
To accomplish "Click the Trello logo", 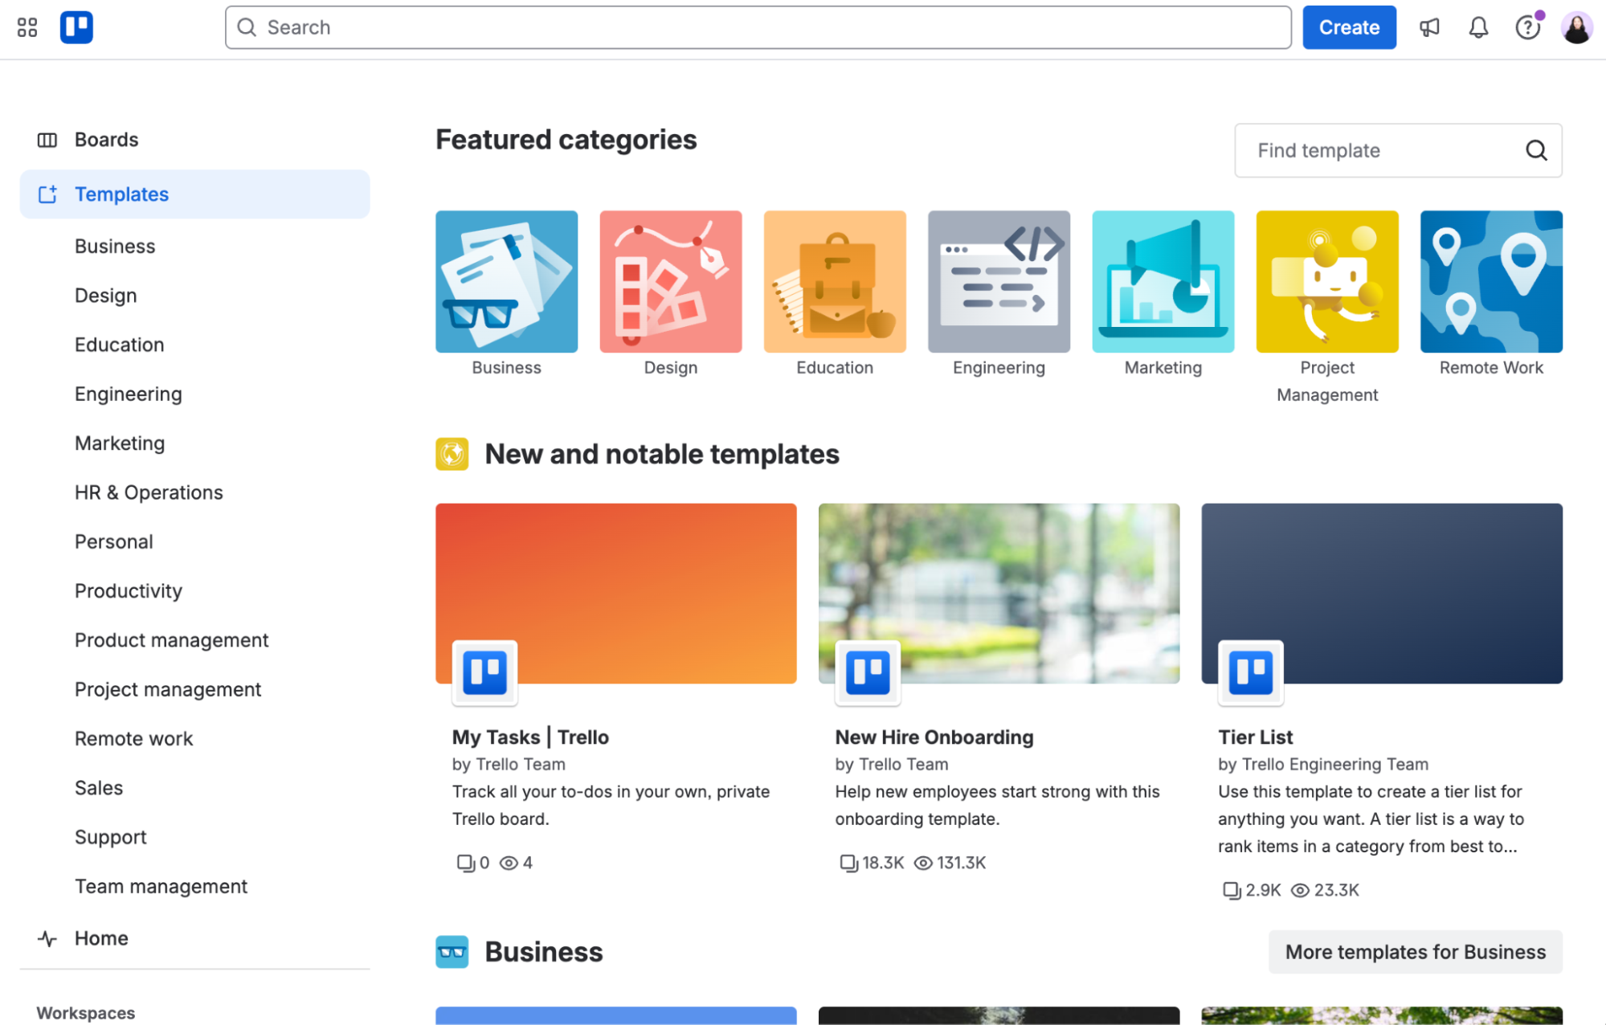I will point(76,27).
